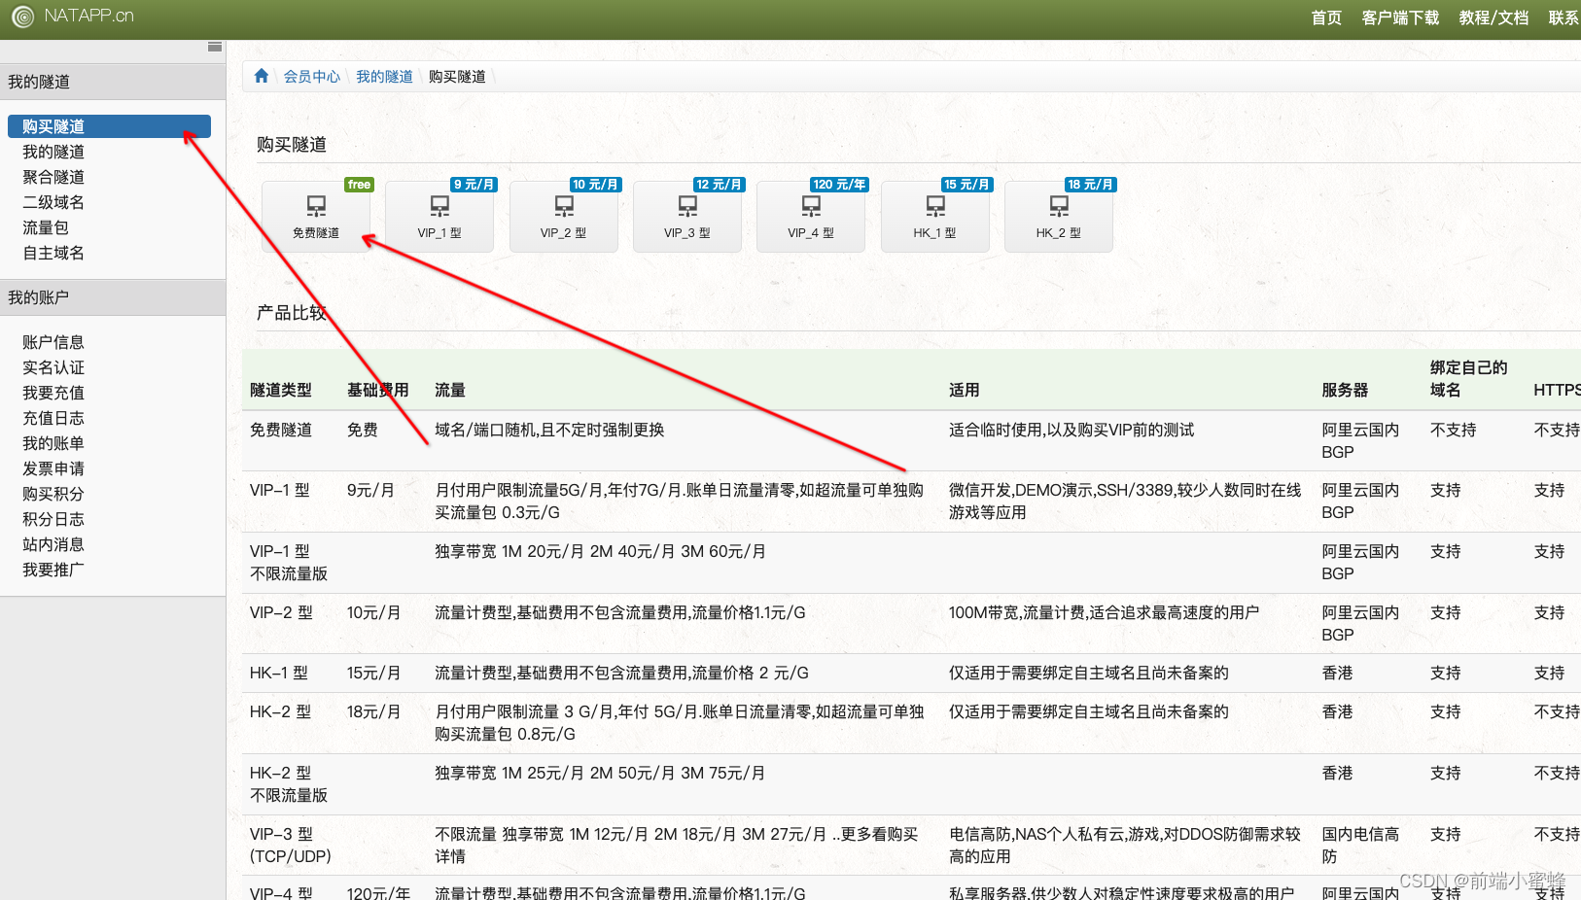Open 发票申请 in the sidebar
Image resolution: width=1581 pixels, height=900 pixels.
point(53,468)
